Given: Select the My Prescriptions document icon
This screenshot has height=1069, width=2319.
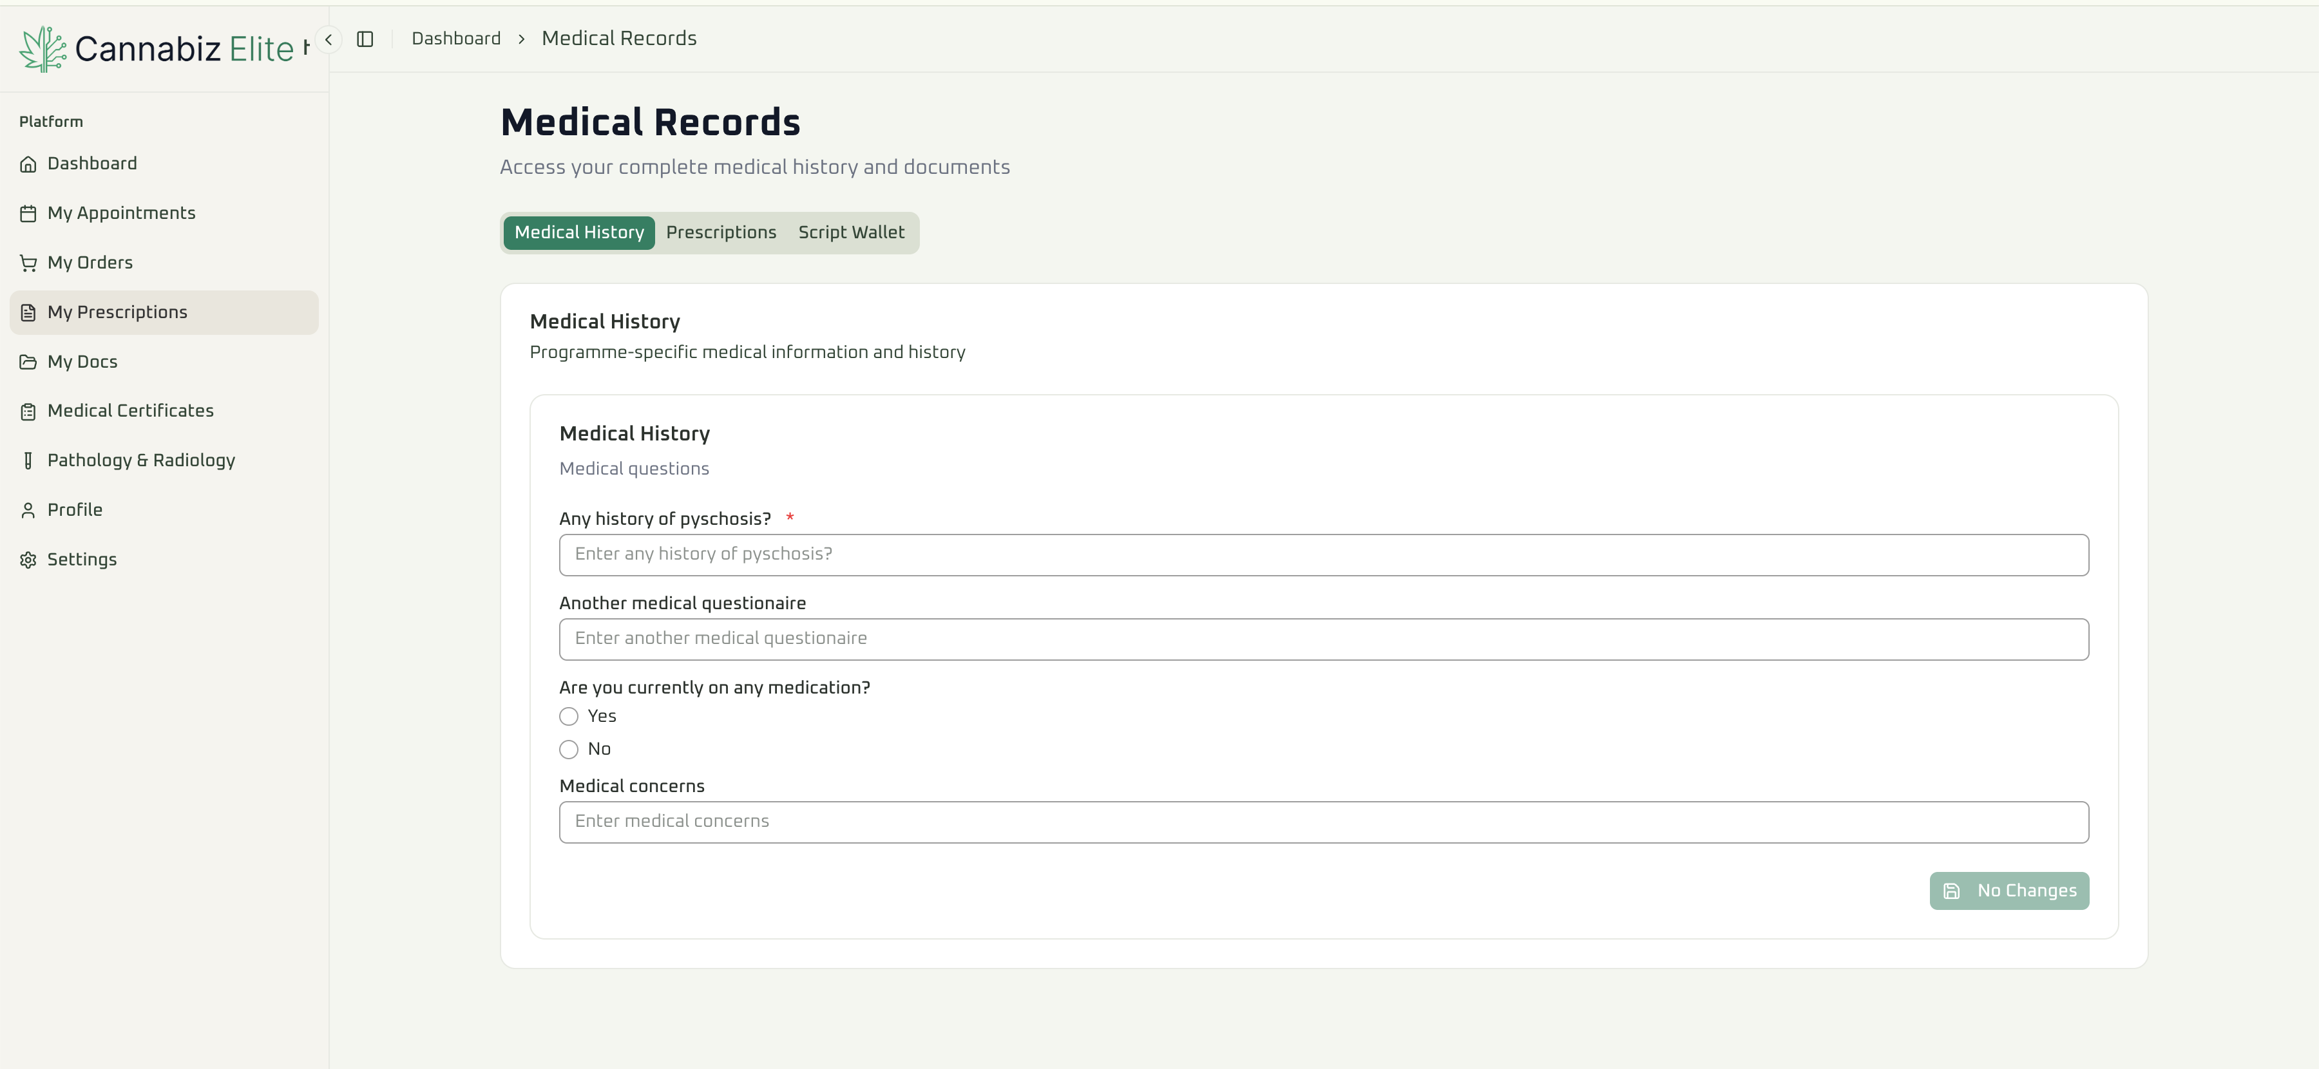Looking at the screenshot, I should pyautogui.click(x=28, y=312).
